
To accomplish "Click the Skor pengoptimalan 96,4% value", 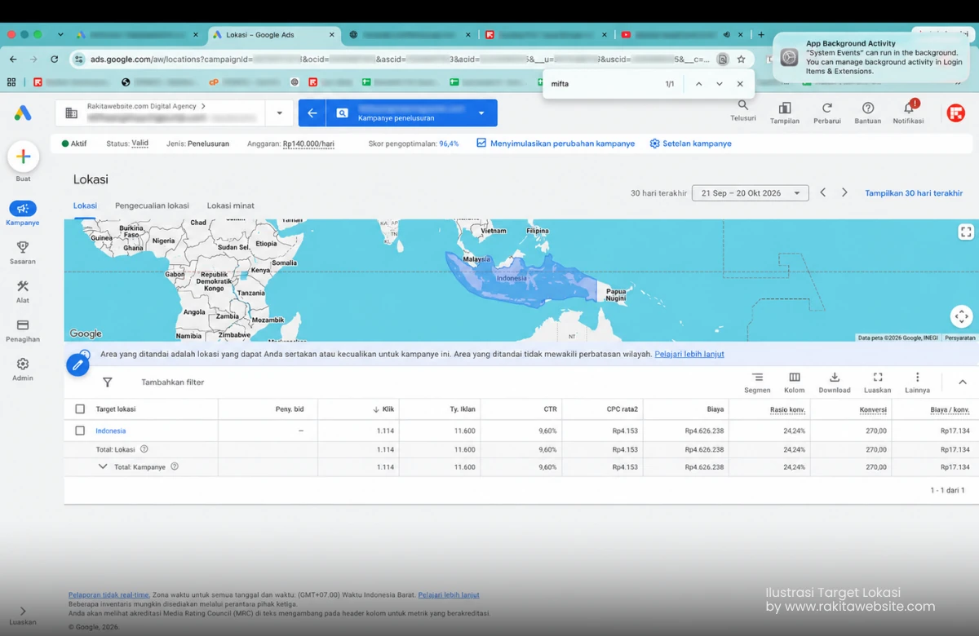I will (x=449, y=144).
